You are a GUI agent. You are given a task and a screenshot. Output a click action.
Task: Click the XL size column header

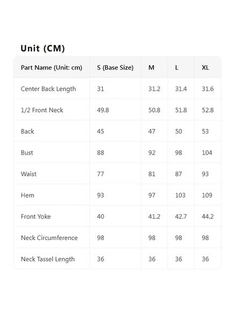coord(205,68)
